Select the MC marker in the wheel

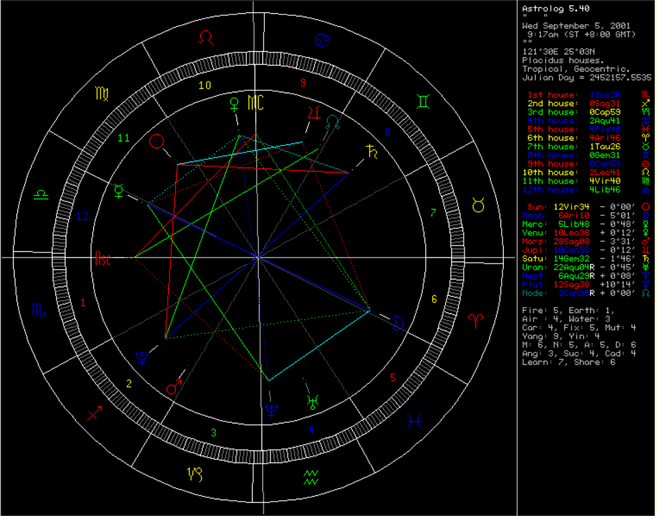(255, 103)
